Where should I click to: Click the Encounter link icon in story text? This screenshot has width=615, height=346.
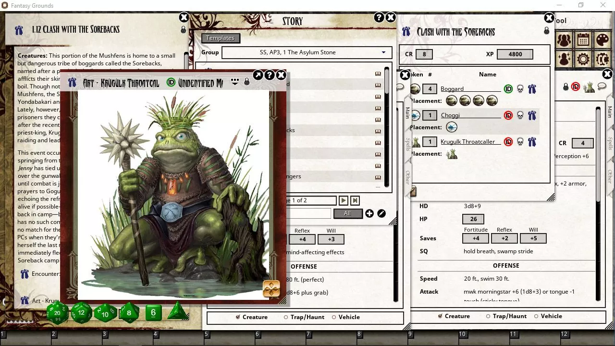(x=25, y=274)
